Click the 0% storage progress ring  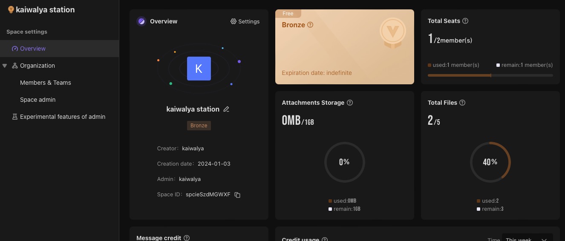click(344, 162)
